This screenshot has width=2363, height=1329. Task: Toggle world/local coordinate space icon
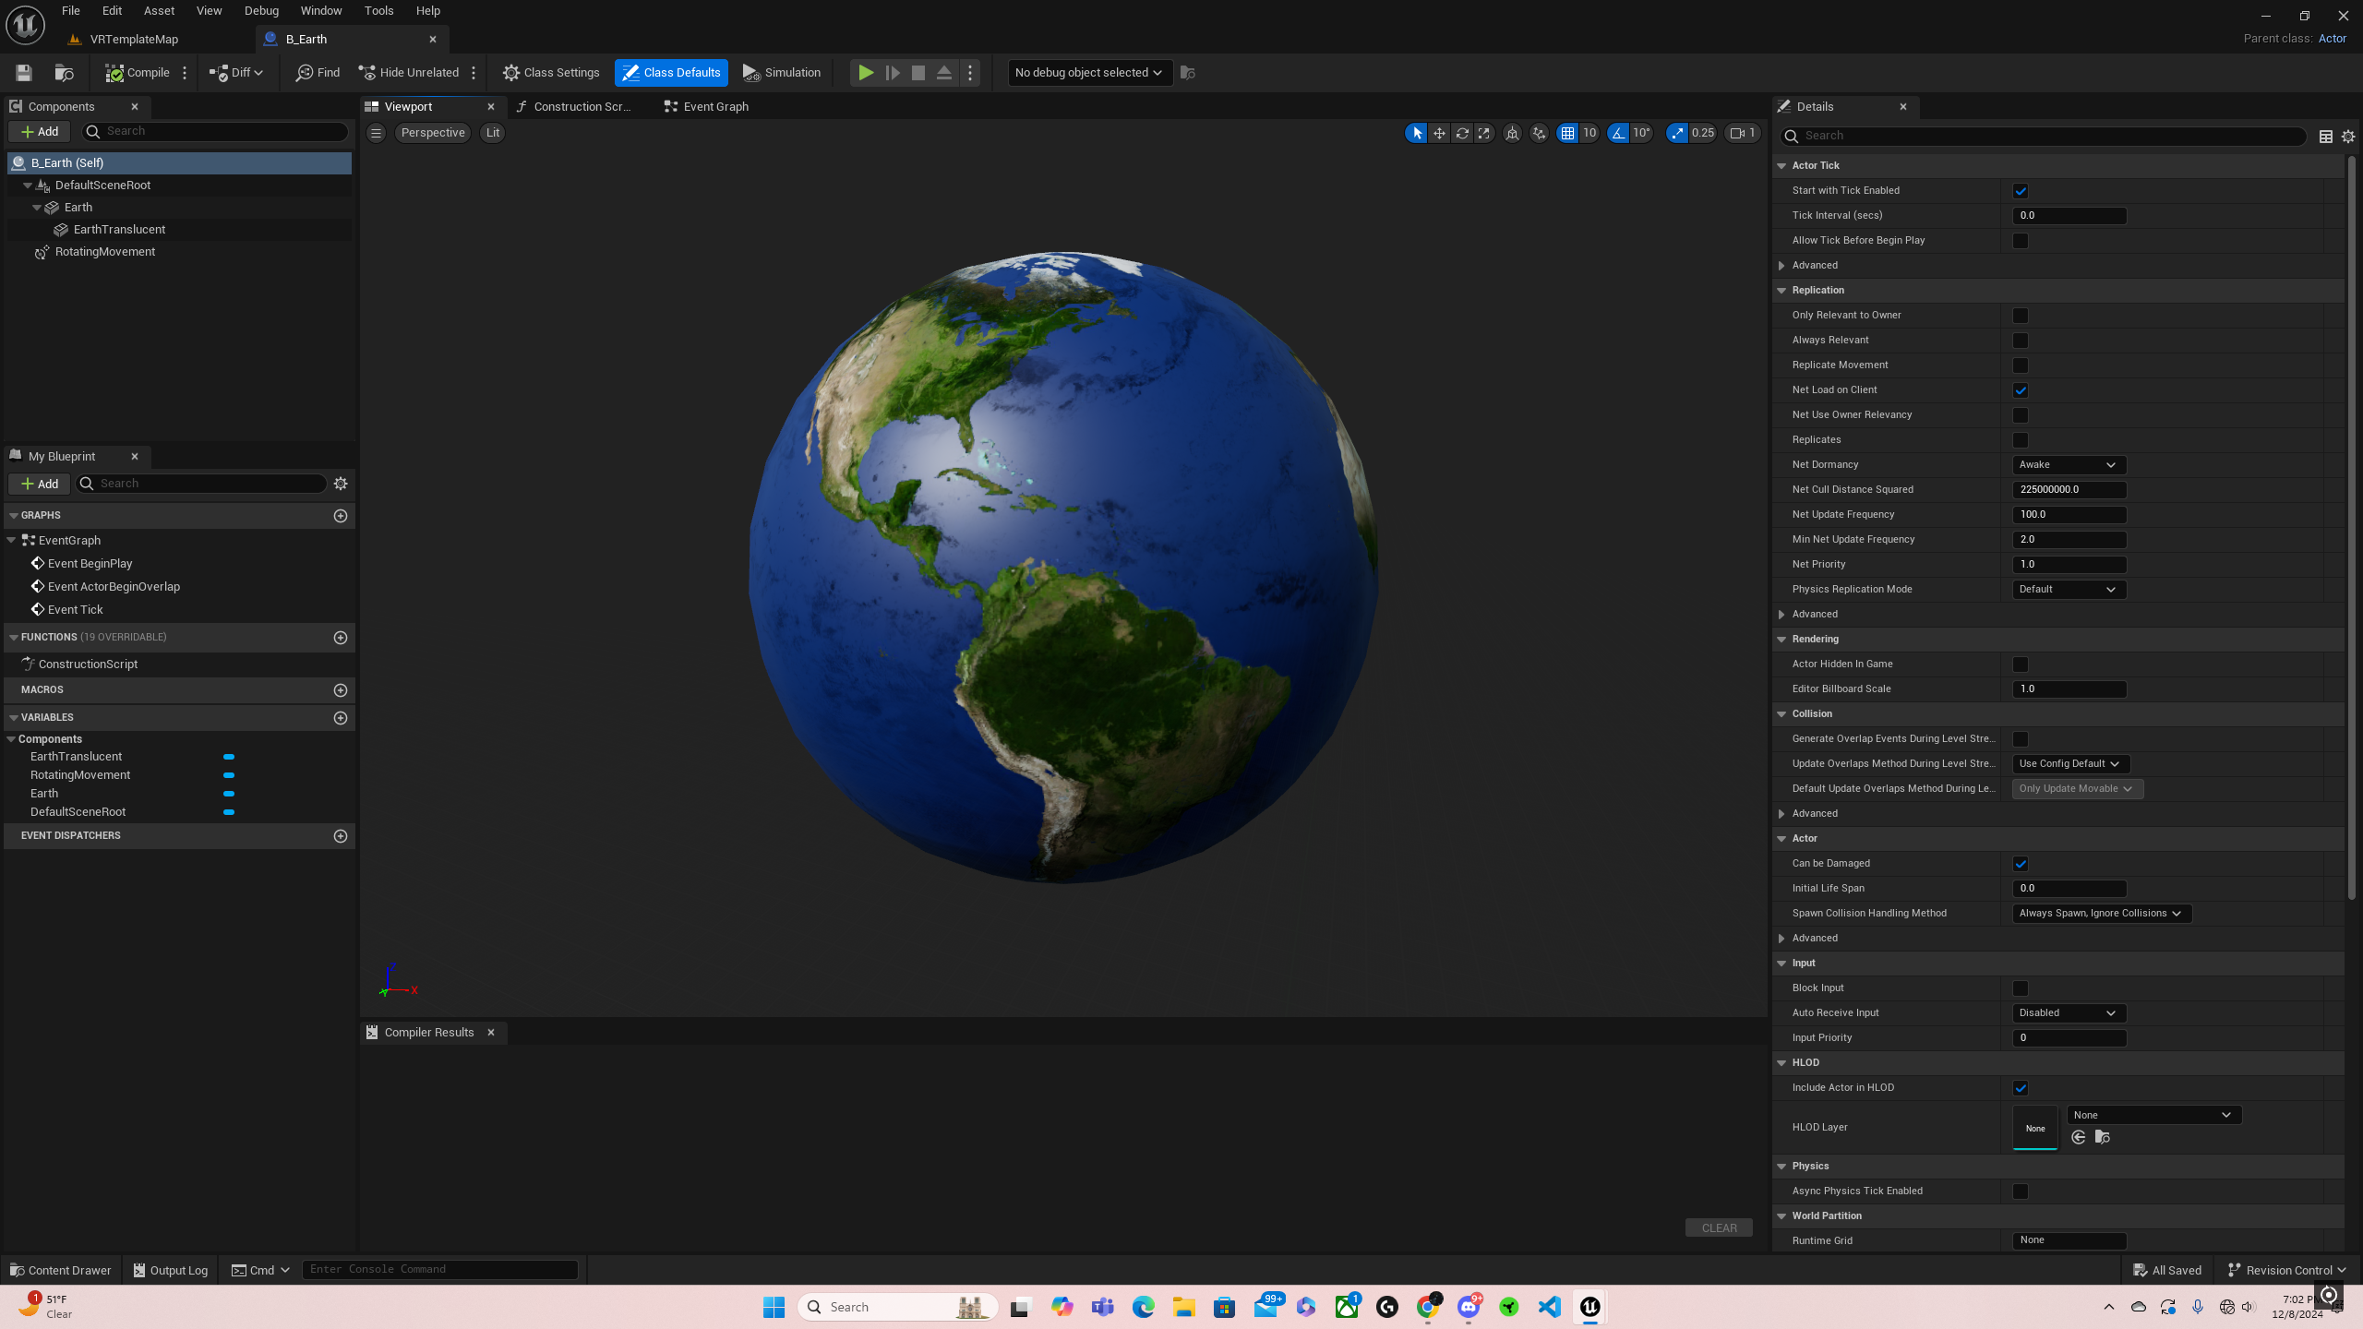[x=1512, y=133]
